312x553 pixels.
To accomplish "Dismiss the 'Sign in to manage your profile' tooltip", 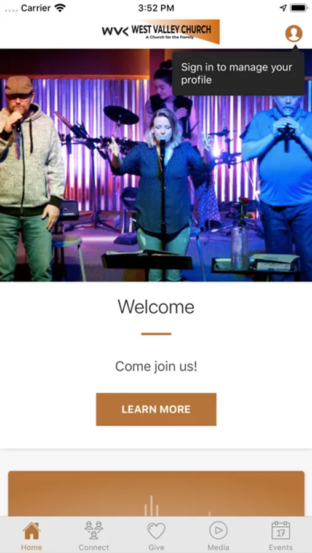I will click(x=238, y=73).
